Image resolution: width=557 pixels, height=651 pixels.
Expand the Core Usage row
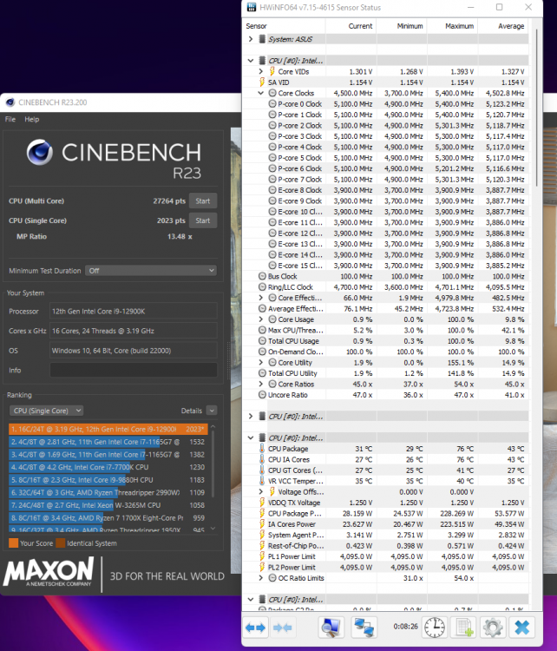tap(260, 319)
